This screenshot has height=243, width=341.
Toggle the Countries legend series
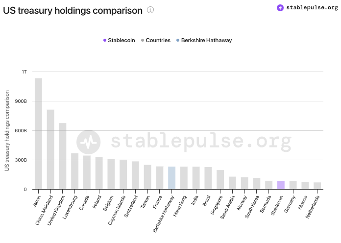[x=155, y=40]
